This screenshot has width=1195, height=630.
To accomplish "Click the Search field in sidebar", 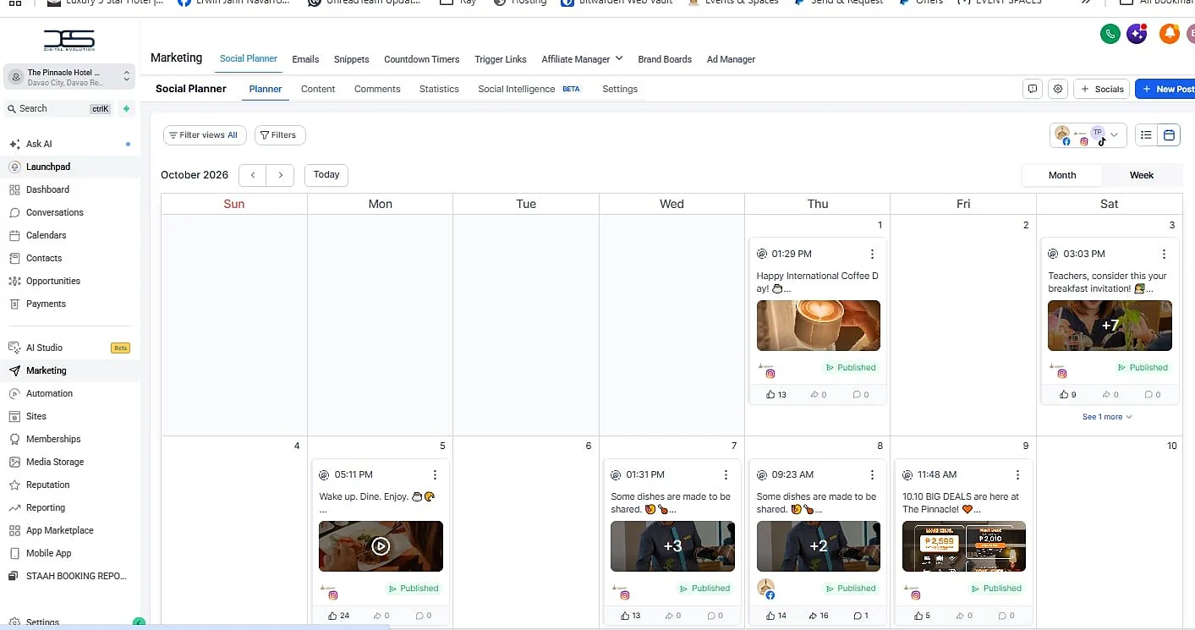I will [x=58, y=108].
